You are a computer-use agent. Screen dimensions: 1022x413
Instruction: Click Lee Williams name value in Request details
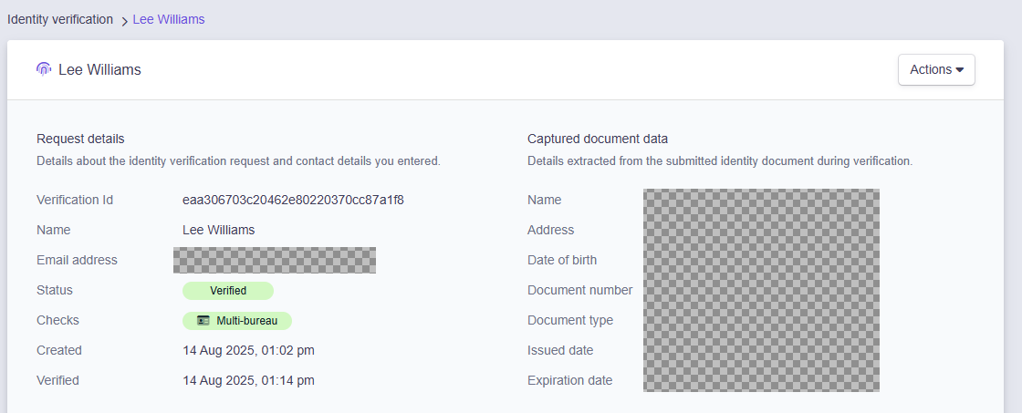(x=218, y=230)
